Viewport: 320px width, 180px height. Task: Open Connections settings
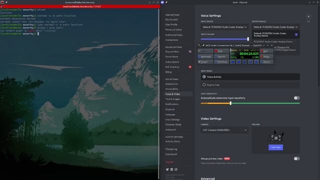pos(171,40)
